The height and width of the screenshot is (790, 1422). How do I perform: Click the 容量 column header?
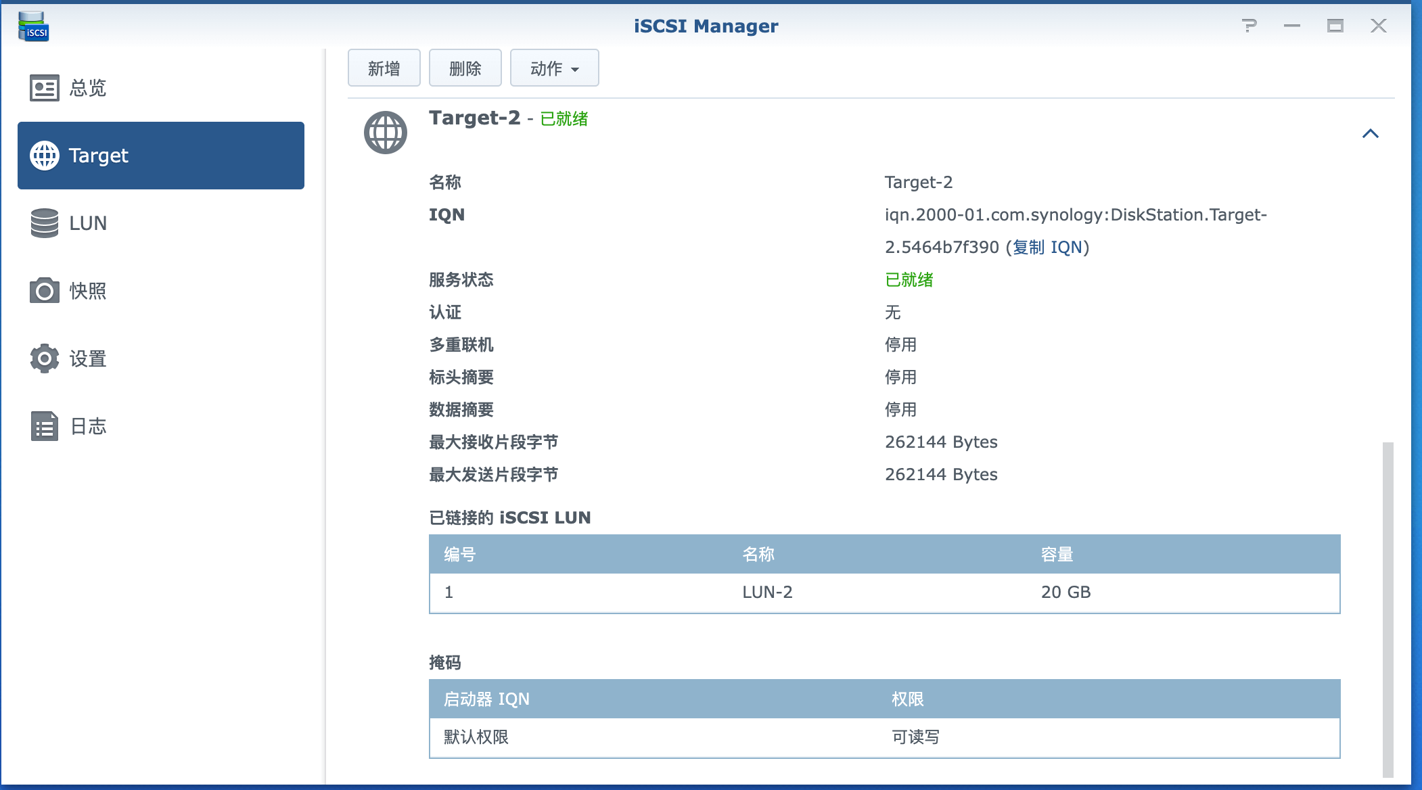(x=1057, y=555)
